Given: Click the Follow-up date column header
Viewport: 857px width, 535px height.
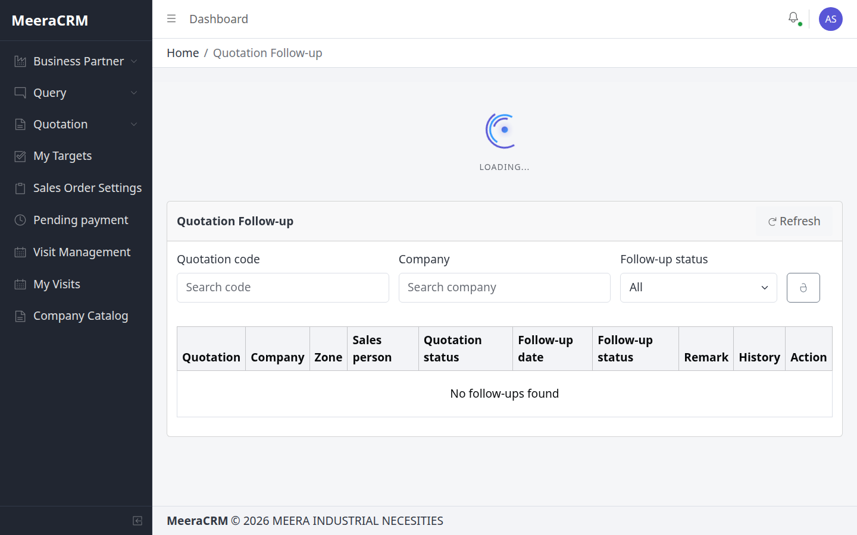Looking at the screenshot, I should 552,349.
